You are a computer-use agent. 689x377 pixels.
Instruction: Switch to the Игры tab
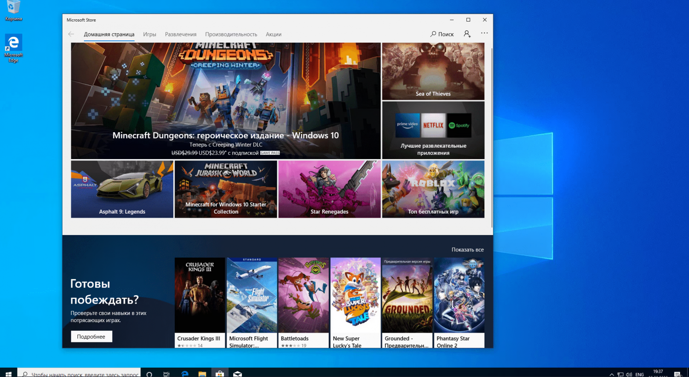(150, 34)
